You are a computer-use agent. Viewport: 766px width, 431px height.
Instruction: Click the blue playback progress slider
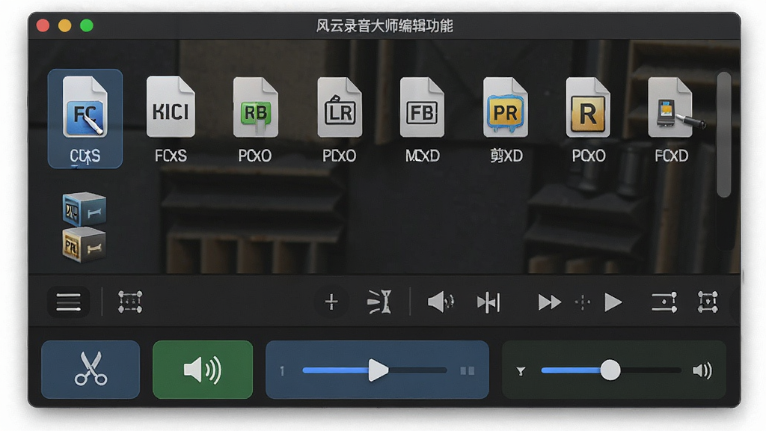pos(375,370)
